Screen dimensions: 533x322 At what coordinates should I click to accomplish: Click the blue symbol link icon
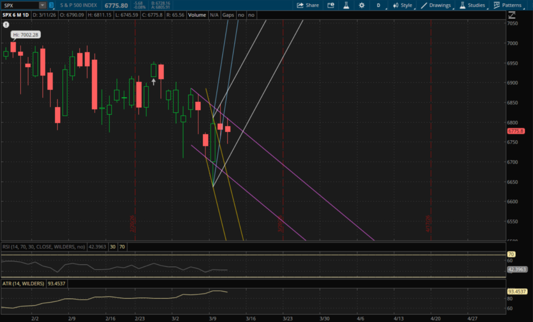[51, 5]
